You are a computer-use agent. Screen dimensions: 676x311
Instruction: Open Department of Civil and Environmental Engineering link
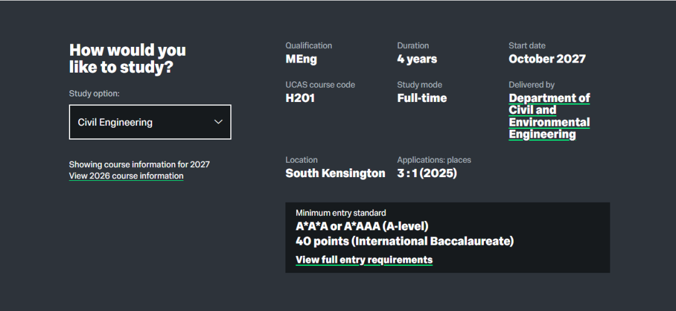tap(549, 116)
